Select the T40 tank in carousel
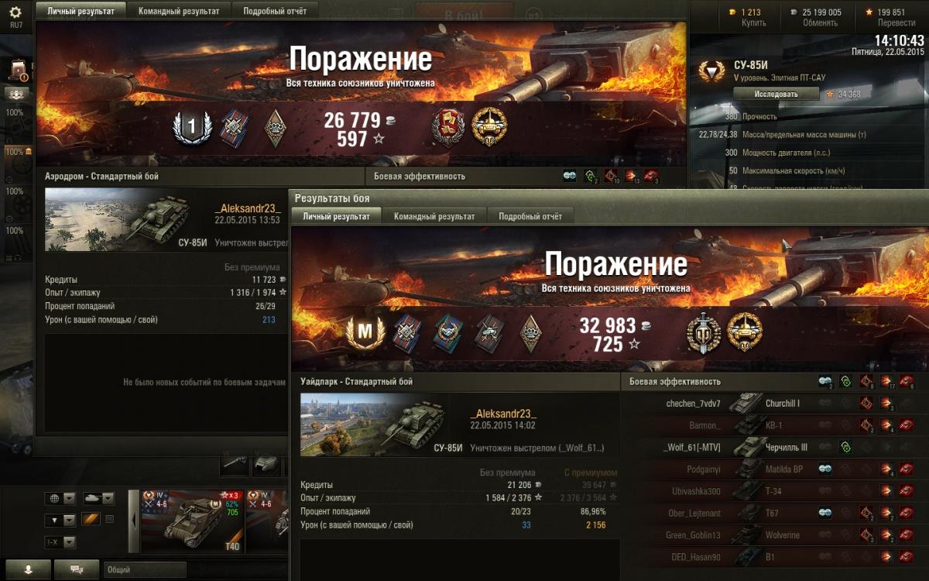This screenshot has width=929, height=581. pyautogui.click(x=192, y=521)
